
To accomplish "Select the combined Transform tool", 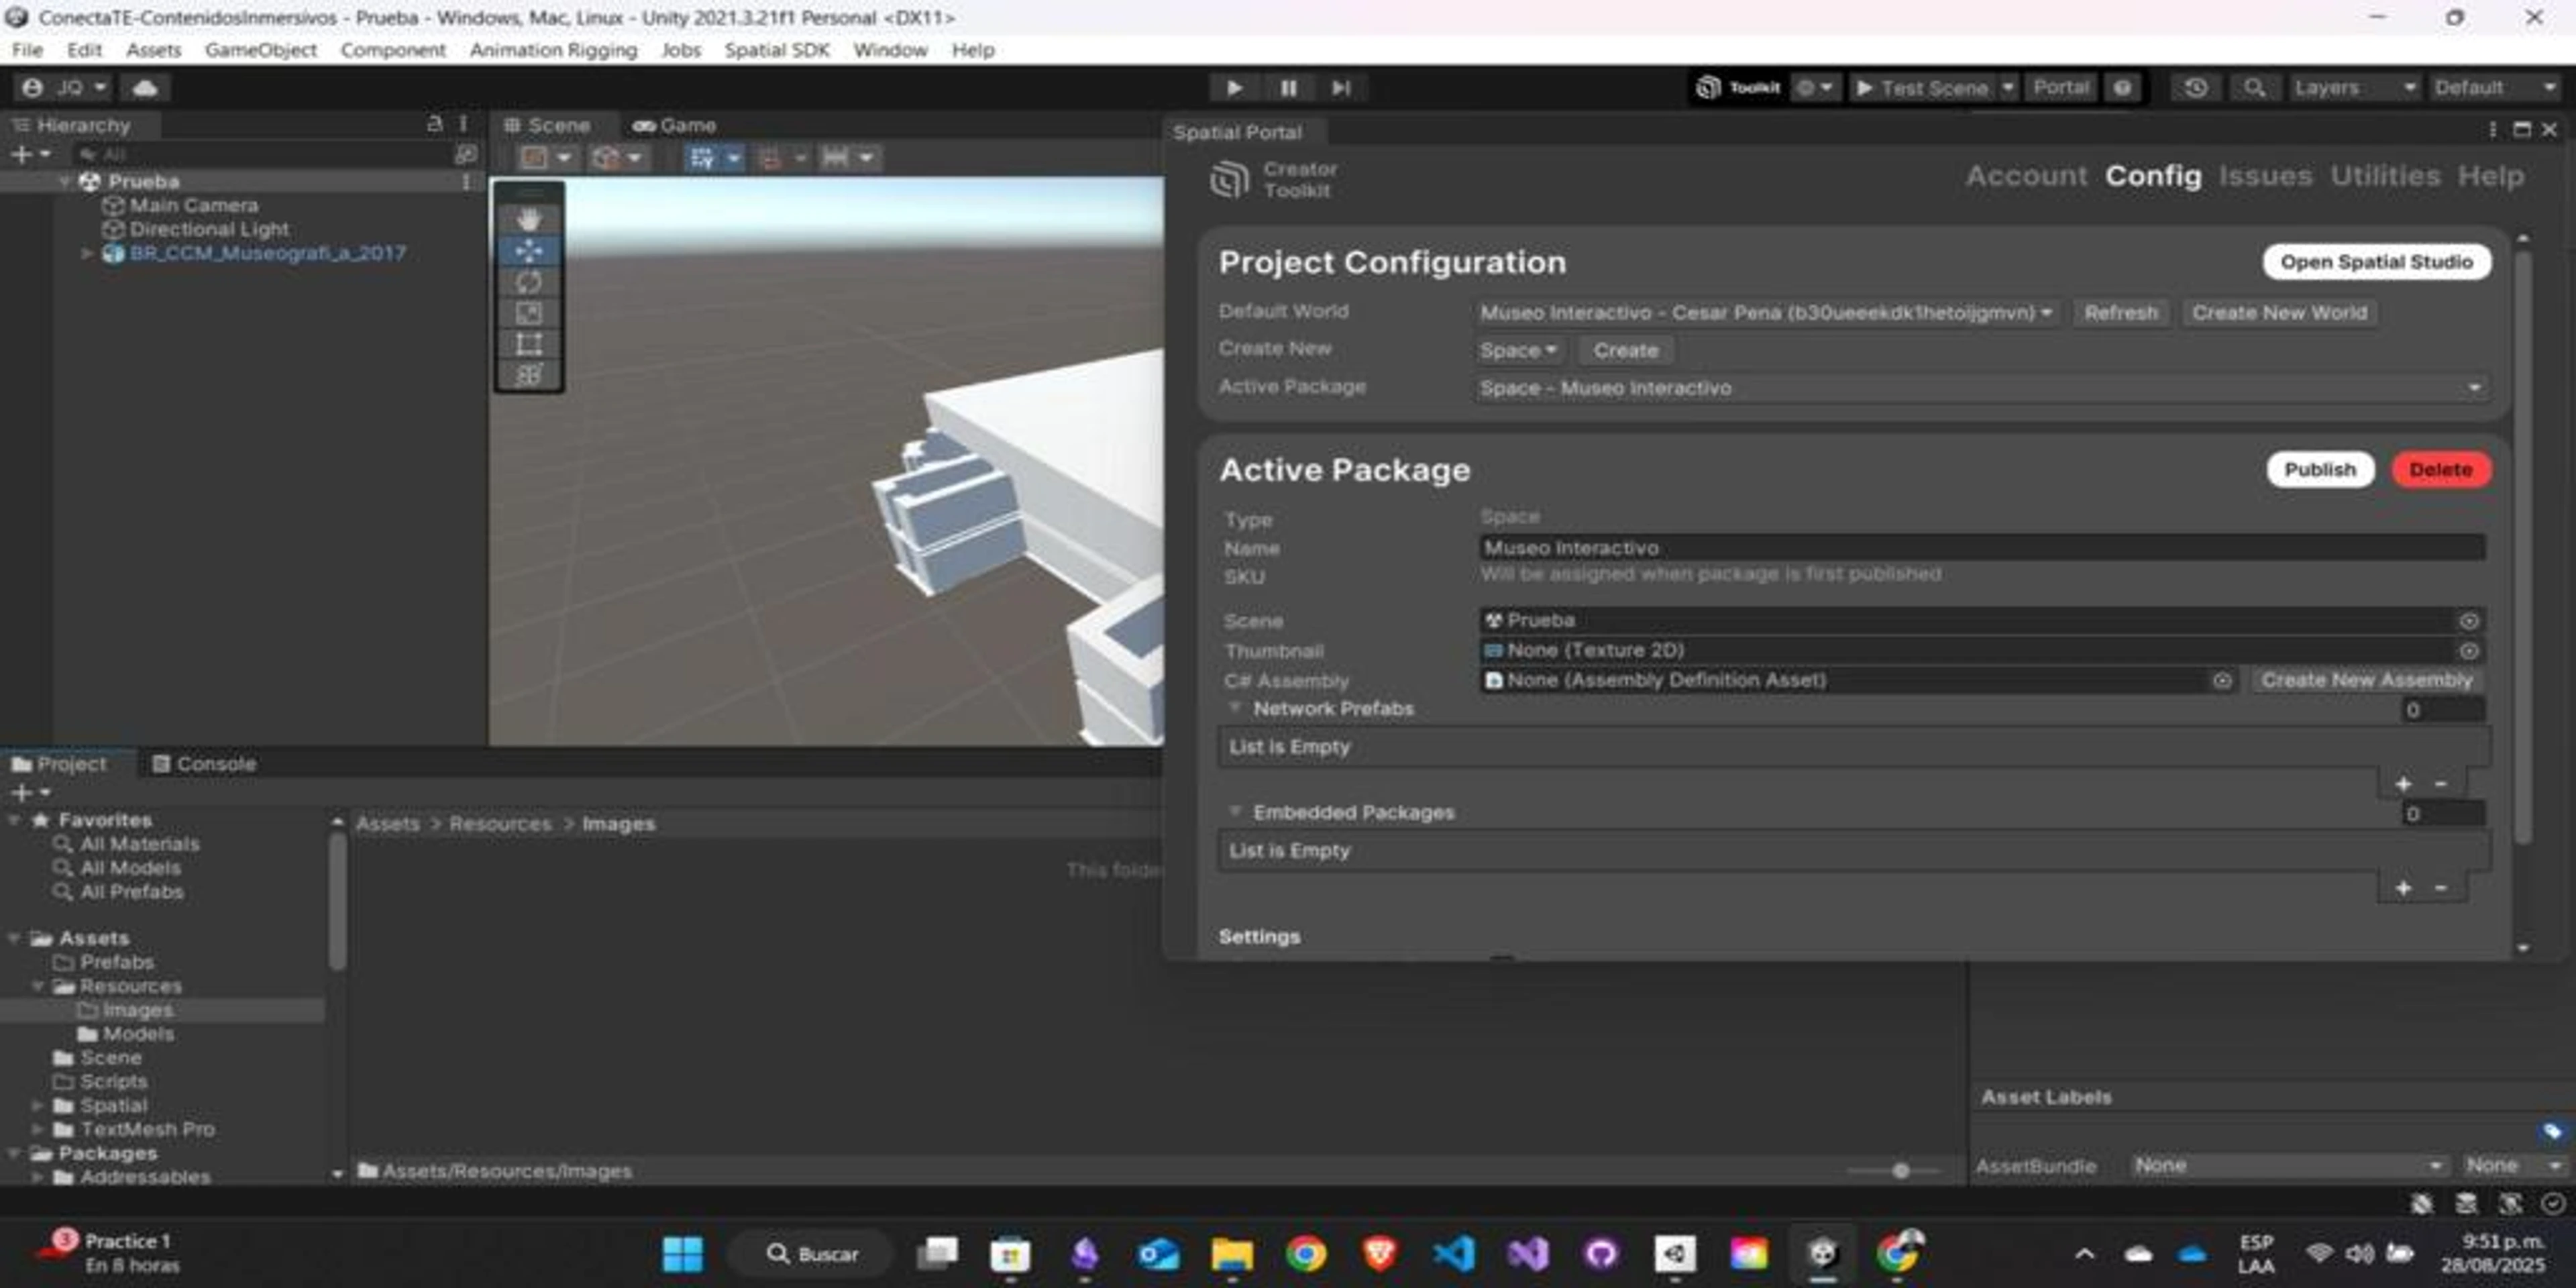I will (529, 375).
